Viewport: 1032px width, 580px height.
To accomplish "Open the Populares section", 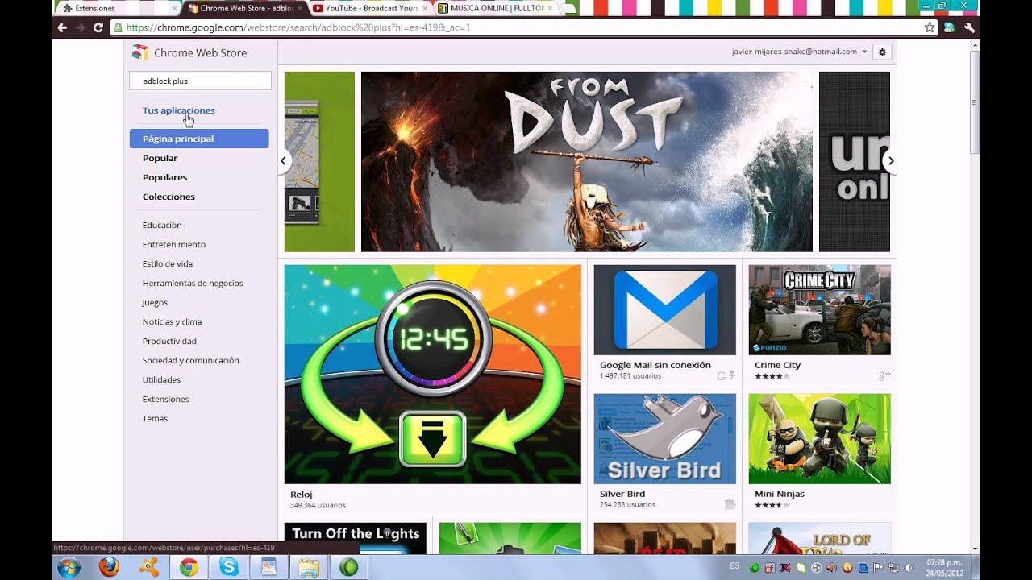I will coord(164,177).
